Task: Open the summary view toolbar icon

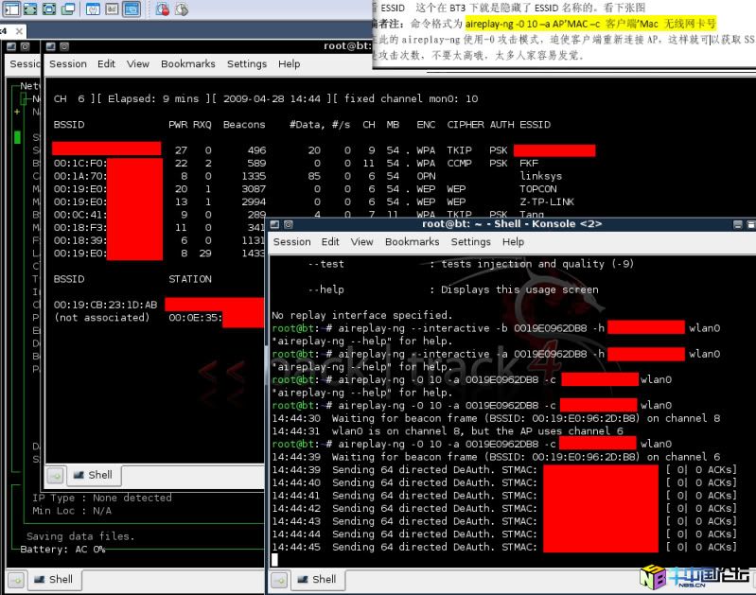Action: [x=93, y=9]
